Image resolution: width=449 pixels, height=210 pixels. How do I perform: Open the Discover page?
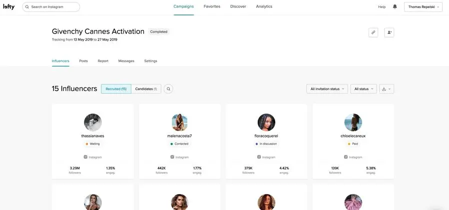point(238,6)
